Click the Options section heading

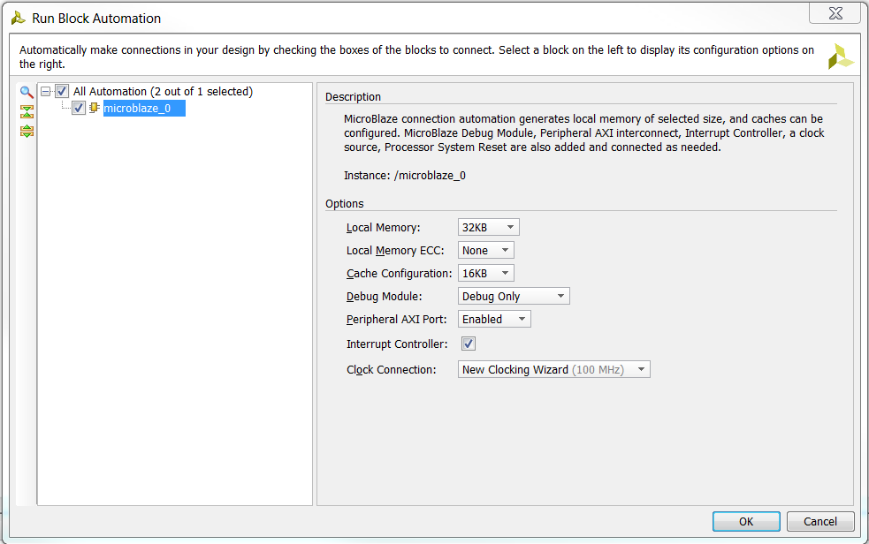[x=344, y=204]
